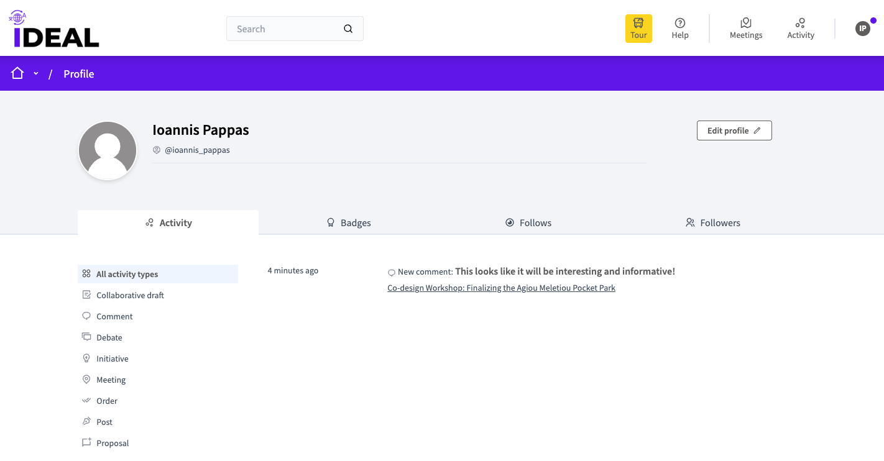Viewport: 884px width, 461px height.
Task: Click the profile picture of Ioannis Pappas
Action: (x=108, y=151)
